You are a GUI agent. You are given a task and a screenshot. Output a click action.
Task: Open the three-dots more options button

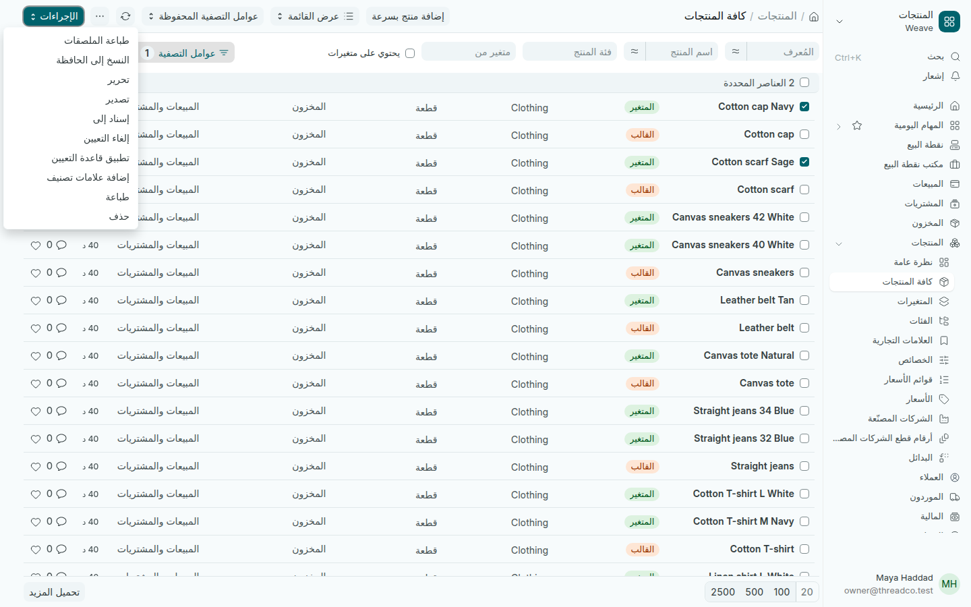click(x=100, y=16)
